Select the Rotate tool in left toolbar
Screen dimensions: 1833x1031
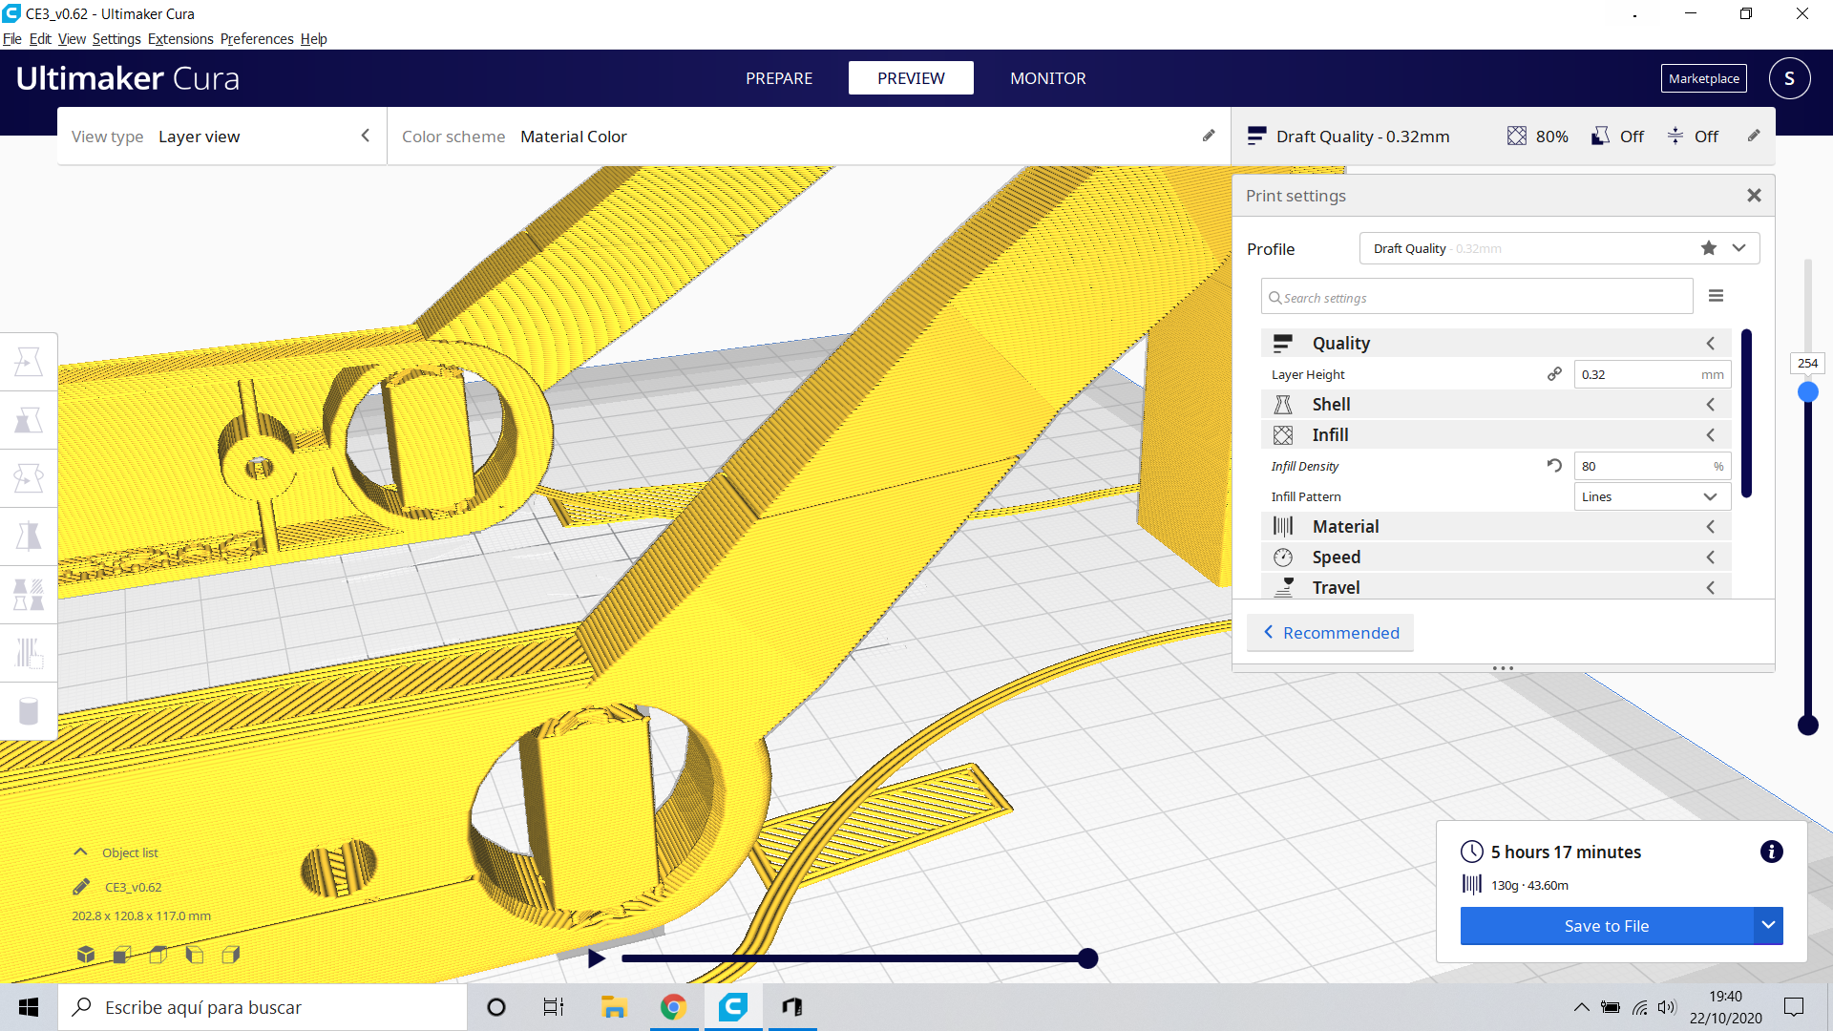pyautogui.click(x=29, y=478)
